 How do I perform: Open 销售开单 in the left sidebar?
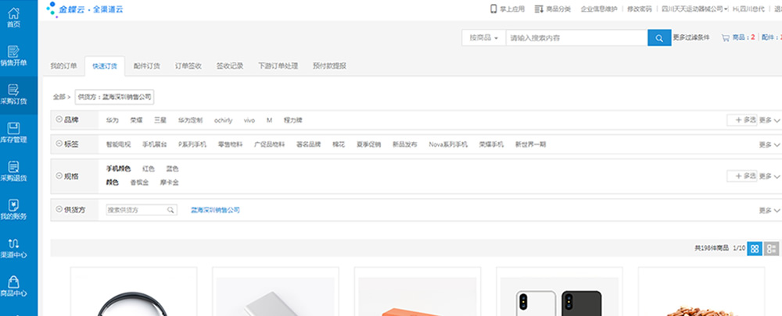pos(14,56)
